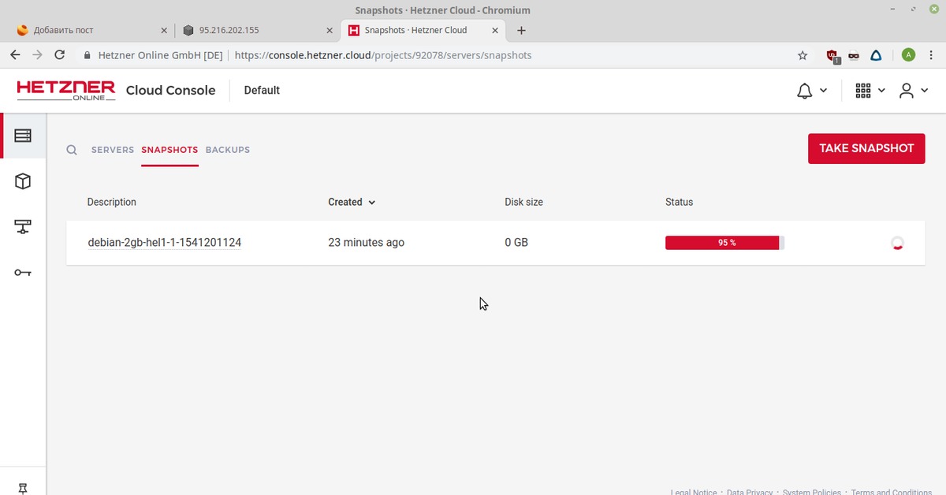Open snapshot debian-2gb-hel1-1-1541201124

click(164, 243)
